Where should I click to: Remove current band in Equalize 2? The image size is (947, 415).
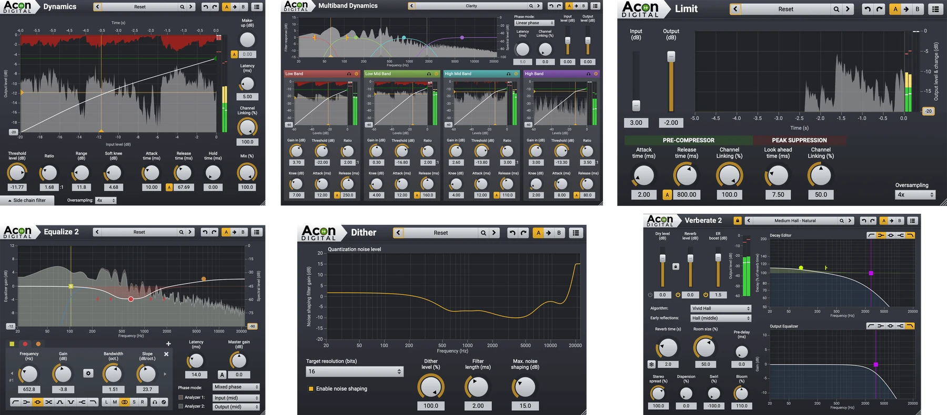click(x=166, y=354)
